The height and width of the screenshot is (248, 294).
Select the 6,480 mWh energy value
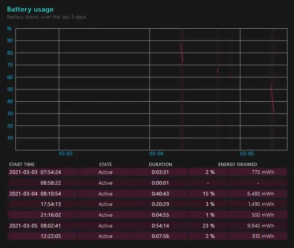260,194
